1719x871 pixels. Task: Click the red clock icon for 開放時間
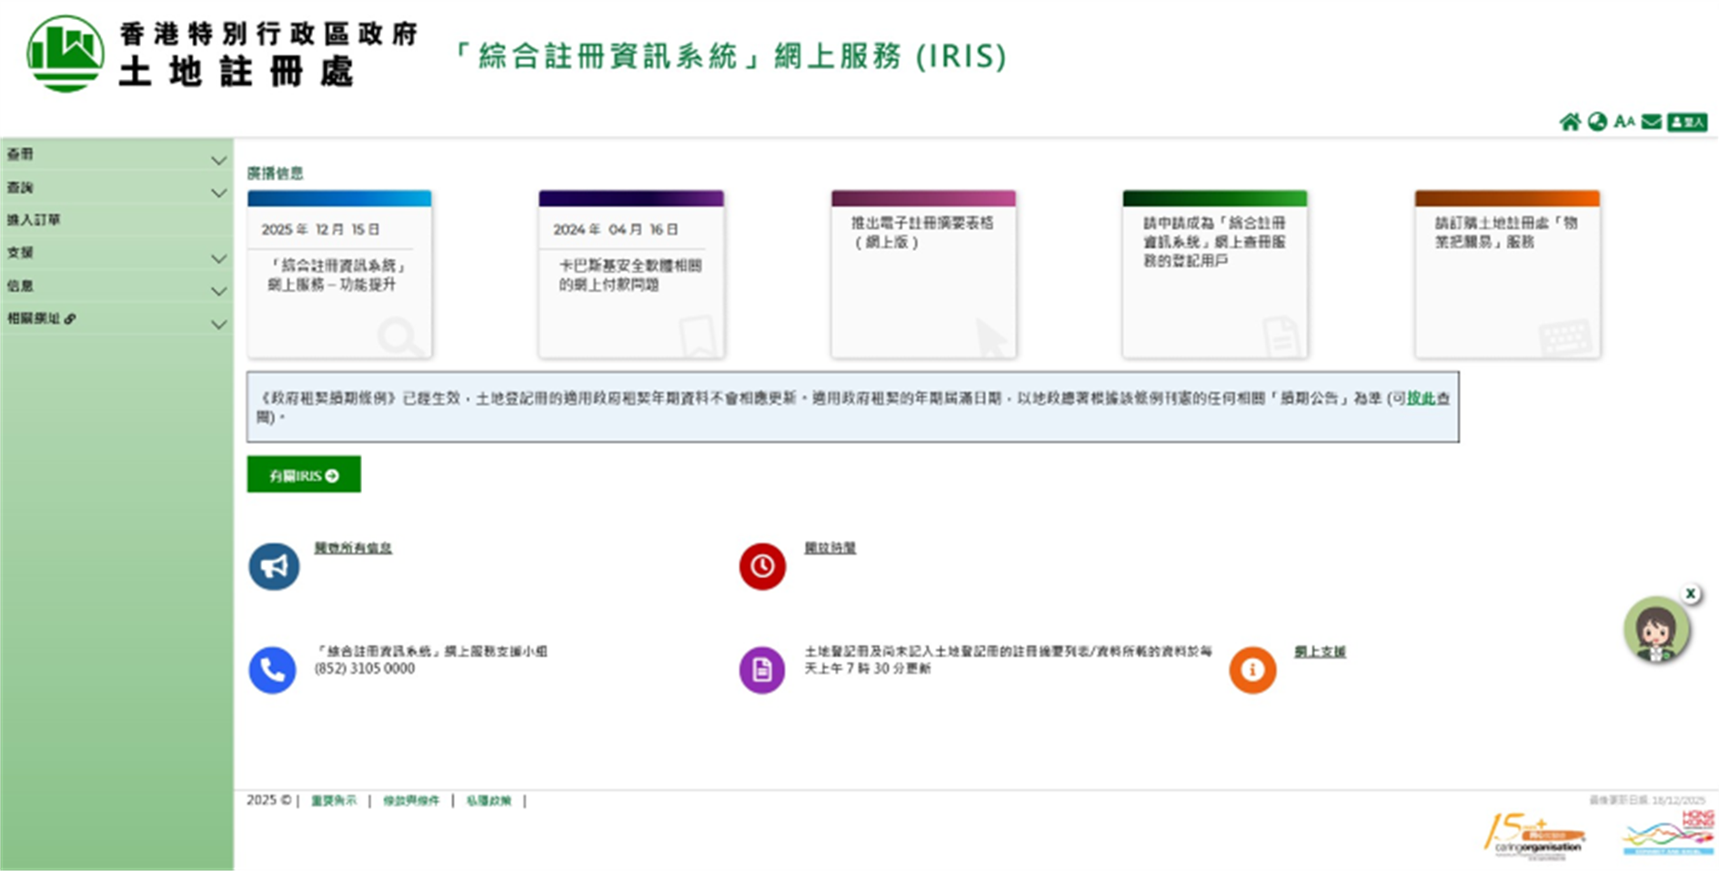click(762, 565)
